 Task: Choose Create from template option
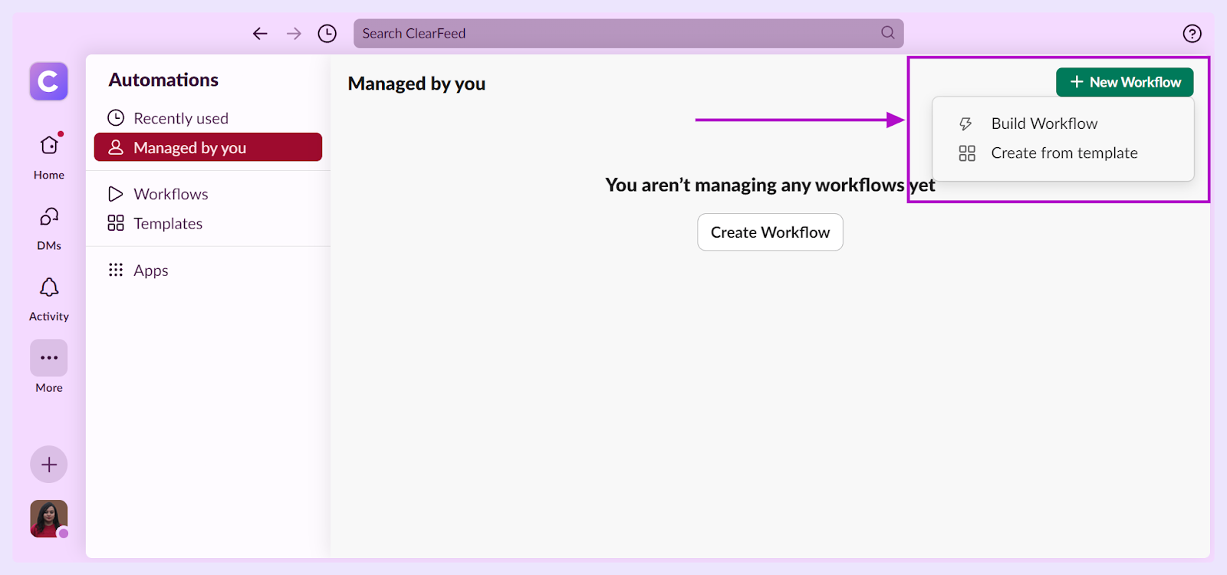point(1063,153)
